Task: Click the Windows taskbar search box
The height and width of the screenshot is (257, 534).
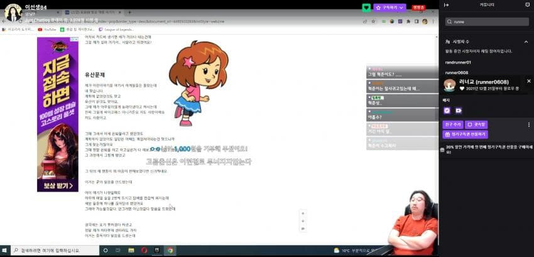Action: (x=55, y=251)
